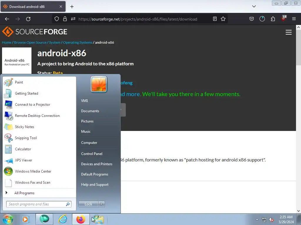Close the Download android-x86 tab
Image resolution: width=301 pixels, height=225 pixels.
point(61,6)
